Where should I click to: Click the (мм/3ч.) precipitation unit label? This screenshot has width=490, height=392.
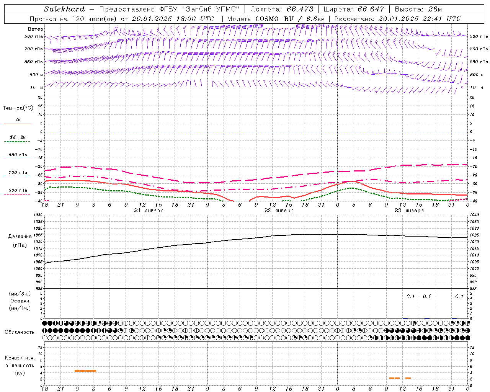20,294
